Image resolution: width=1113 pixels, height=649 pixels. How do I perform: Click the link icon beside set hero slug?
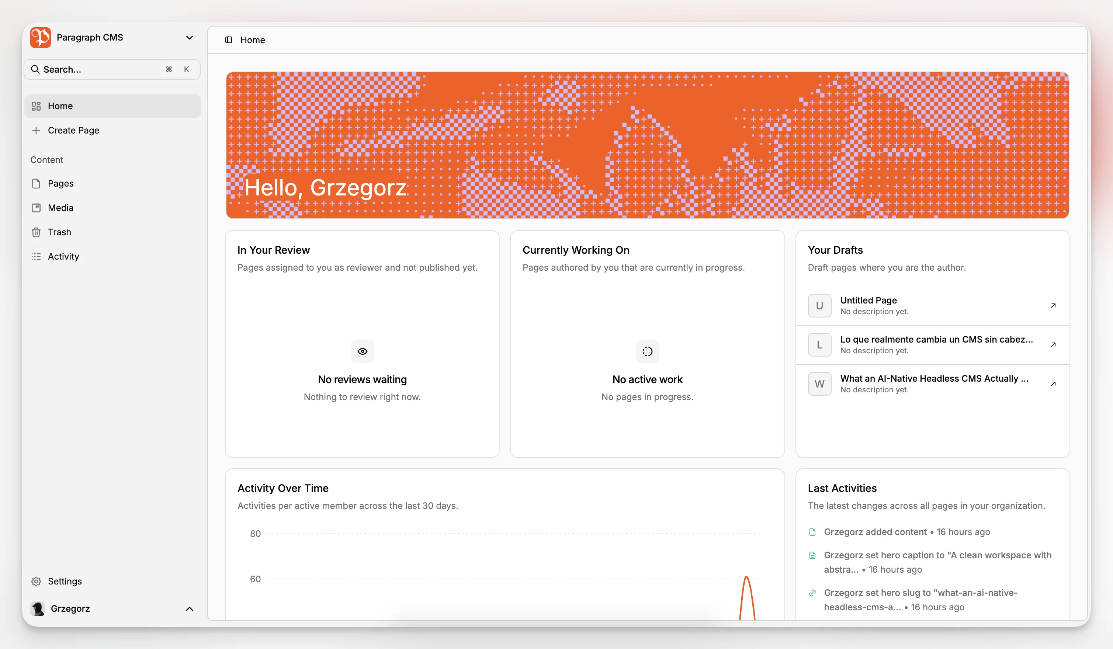812,593
